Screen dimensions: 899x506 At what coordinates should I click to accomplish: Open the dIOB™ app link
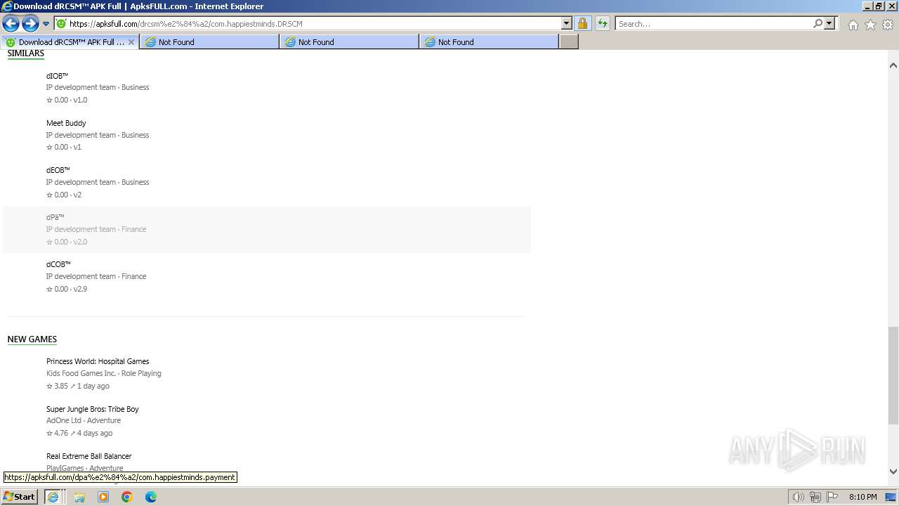click(x=57, y=76)
